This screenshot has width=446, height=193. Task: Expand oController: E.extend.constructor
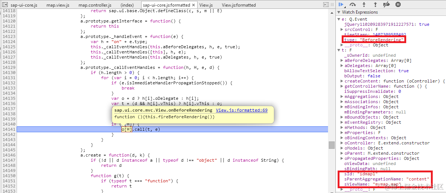pos(342,143)
